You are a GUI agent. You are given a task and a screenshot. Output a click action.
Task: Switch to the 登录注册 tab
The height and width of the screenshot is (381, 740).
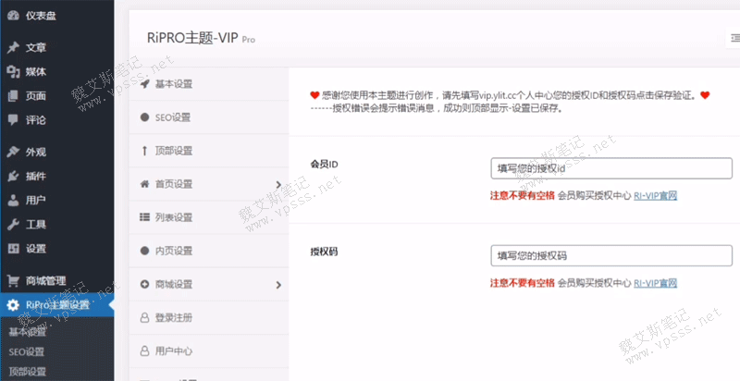tap(209, 318)
